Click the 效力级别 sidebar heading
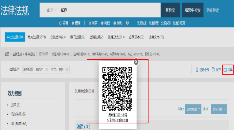 click(x=15, y=93)
